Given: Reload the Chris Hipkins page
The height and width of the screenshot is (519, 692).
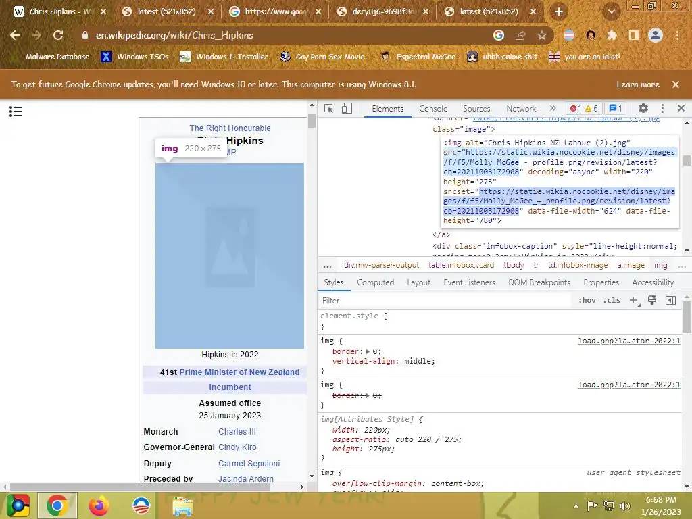Looking at the screenshot, I should (x=58, y=35).
